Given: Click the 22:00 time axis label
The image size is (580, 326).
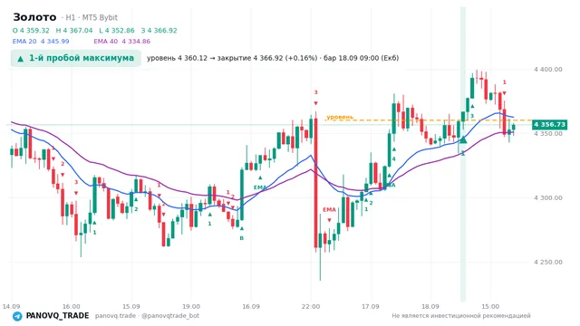Looking at the screenshot, I should coord(311,306).
